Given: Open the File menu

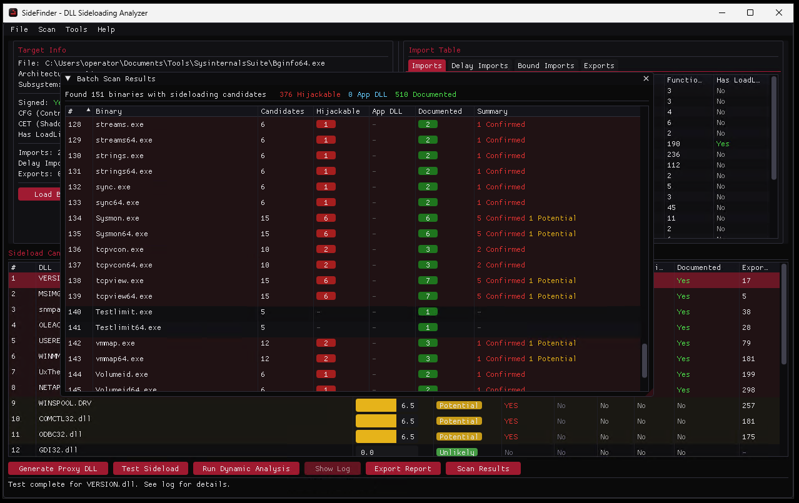Looking at the screenshot, I should pos(19,29).
